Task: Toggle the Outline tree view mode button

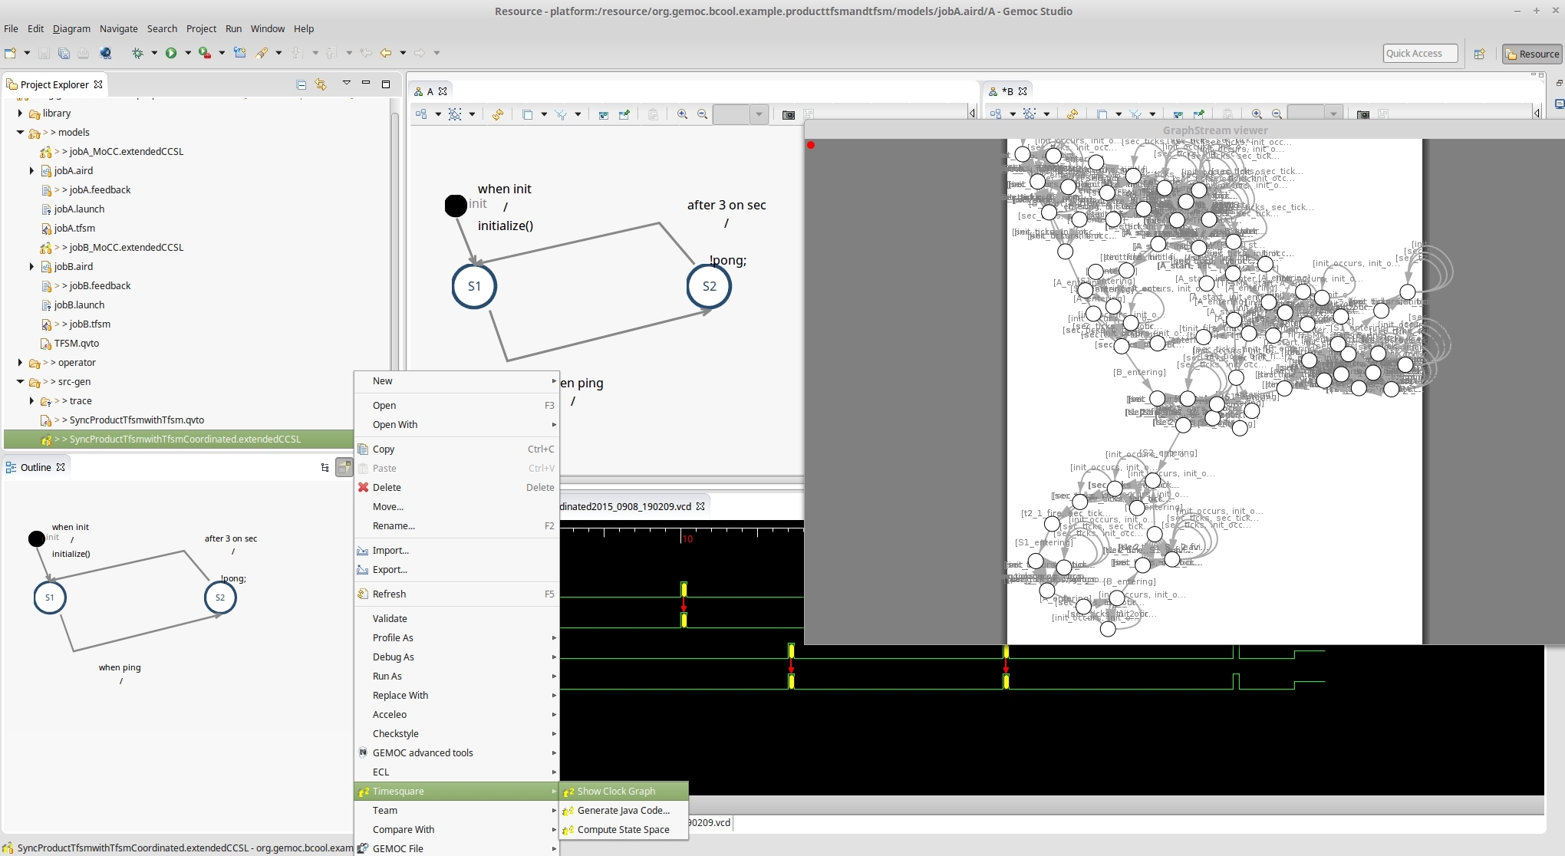Action: click(x=325, y=467)
